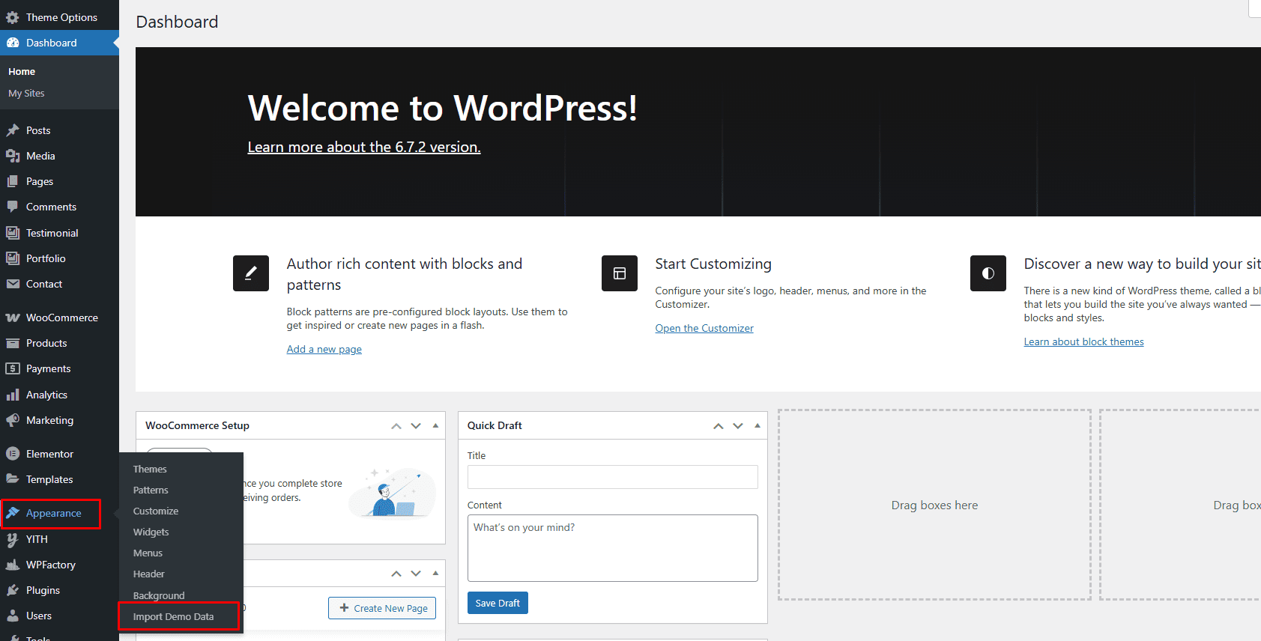Focus the Quick Draft Title field
Screen dimensions: 1261x641
613,477
